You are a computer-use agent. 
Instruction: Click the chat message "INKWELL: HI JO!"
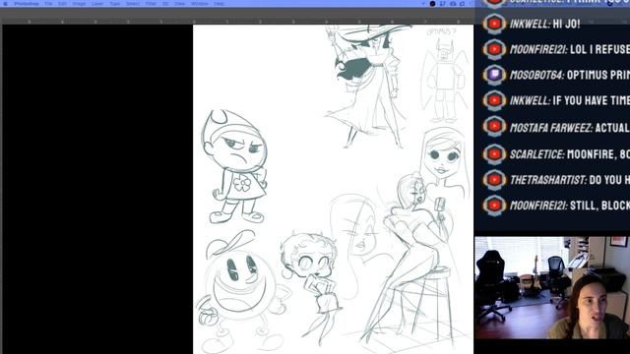(x=544, y=24)
